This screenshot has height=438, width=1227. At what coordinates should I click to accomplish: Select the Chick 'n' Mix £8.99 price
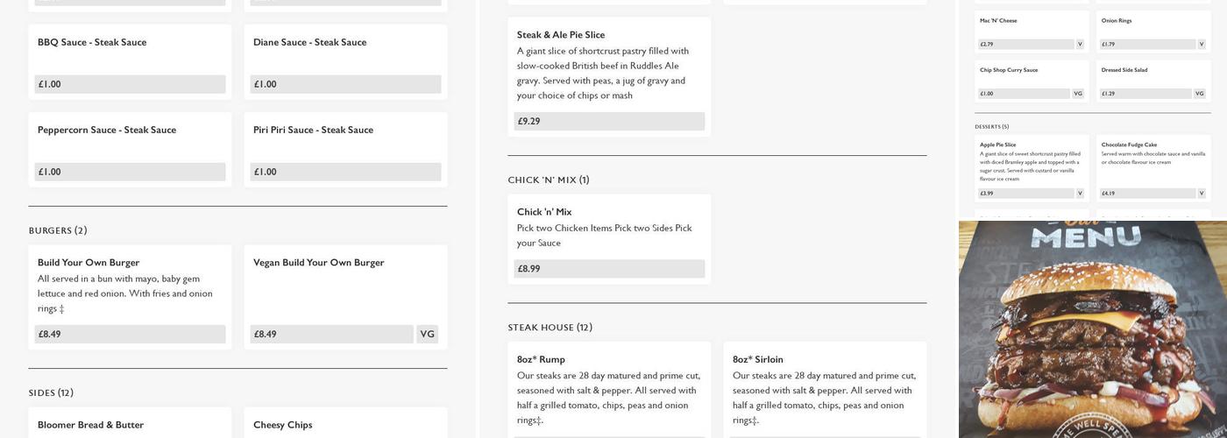(609, 269)
